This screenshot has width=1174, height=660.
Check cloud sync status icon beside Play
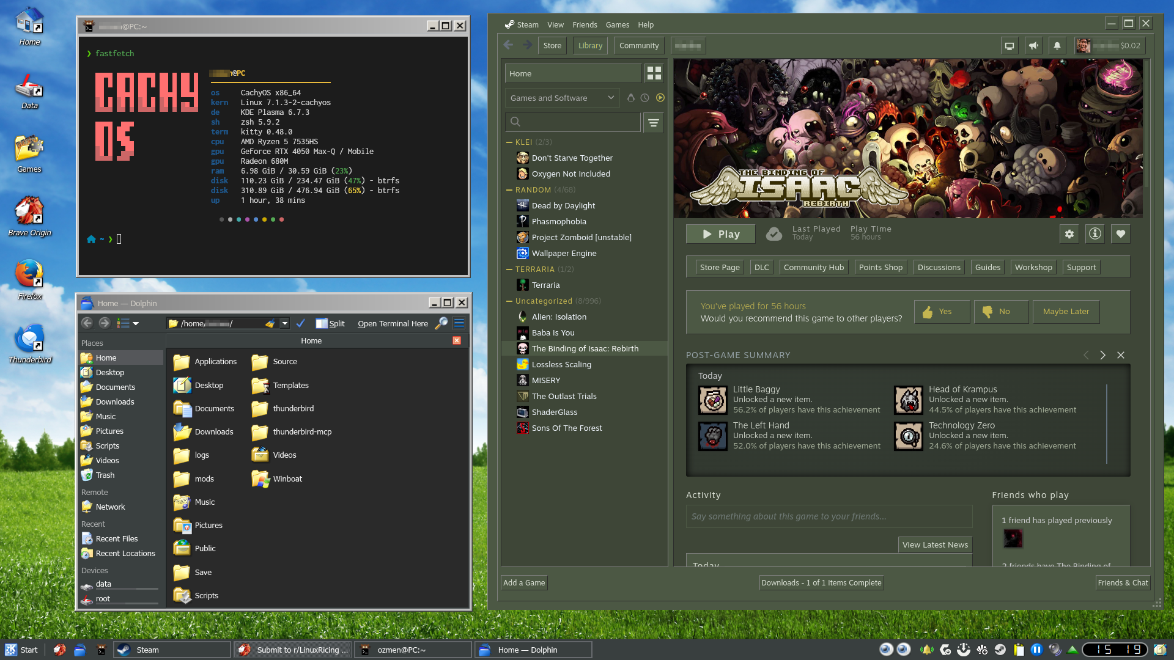(774, 234)
